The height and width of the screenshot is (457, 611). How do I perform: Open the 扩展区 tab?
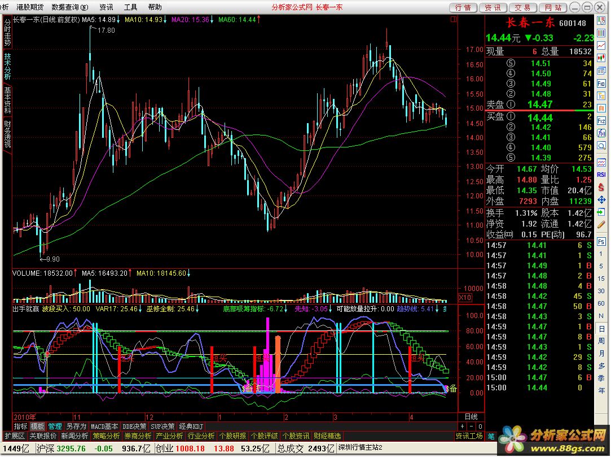point(15,436)
